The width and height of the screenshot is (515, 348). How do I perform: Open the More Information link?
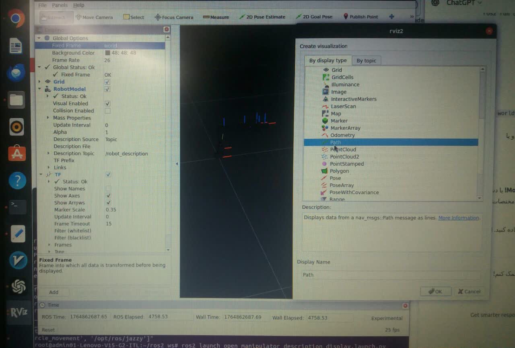pyautogui.click(x=458, y=218)
